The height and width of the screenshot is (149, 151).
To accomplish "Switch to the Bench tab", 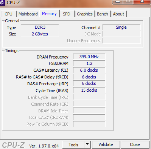I will pyautogui.click(x=103, y=14).
